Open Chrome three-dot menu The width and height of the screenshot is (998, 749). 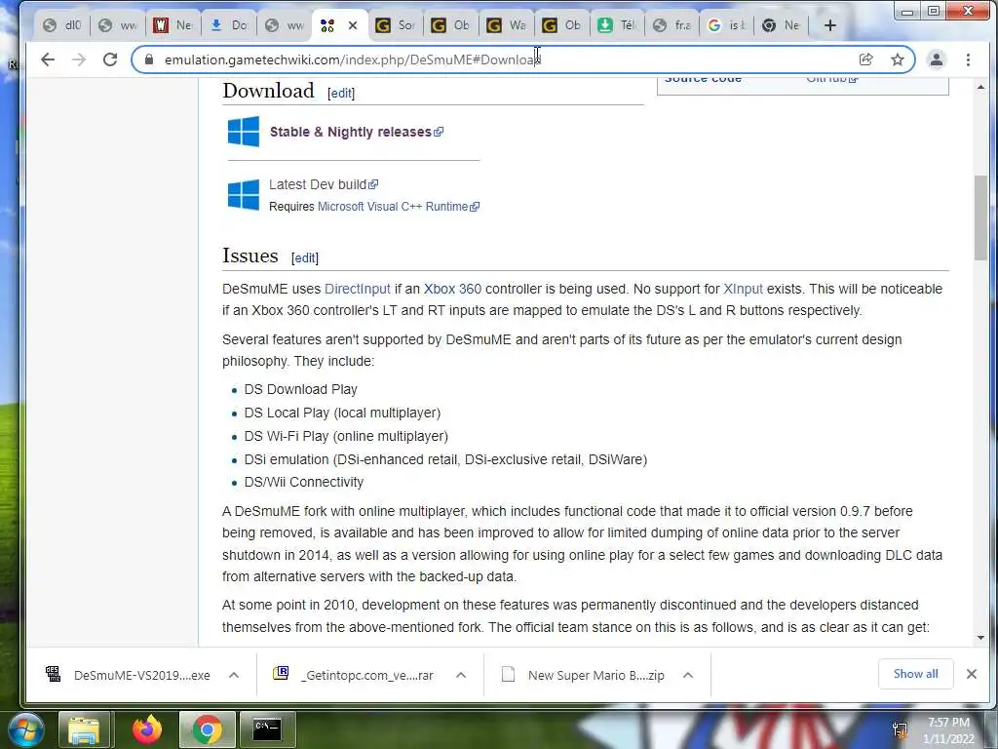968,59
